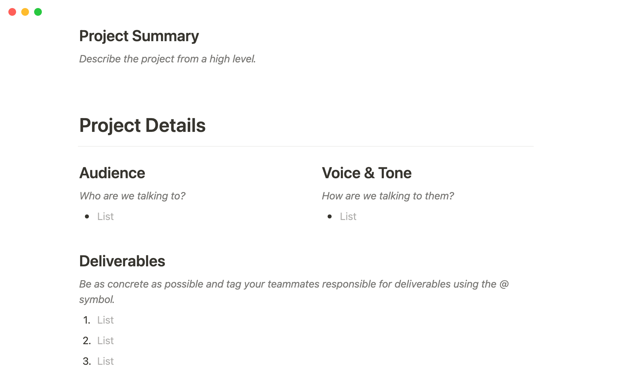Click the divider below Project Details
Viewport: 618px width, 386px height.
[305, 146]
